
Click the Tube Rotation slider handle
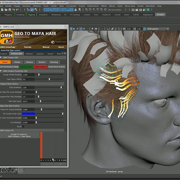pyautogui.click(x=61, y=87)
